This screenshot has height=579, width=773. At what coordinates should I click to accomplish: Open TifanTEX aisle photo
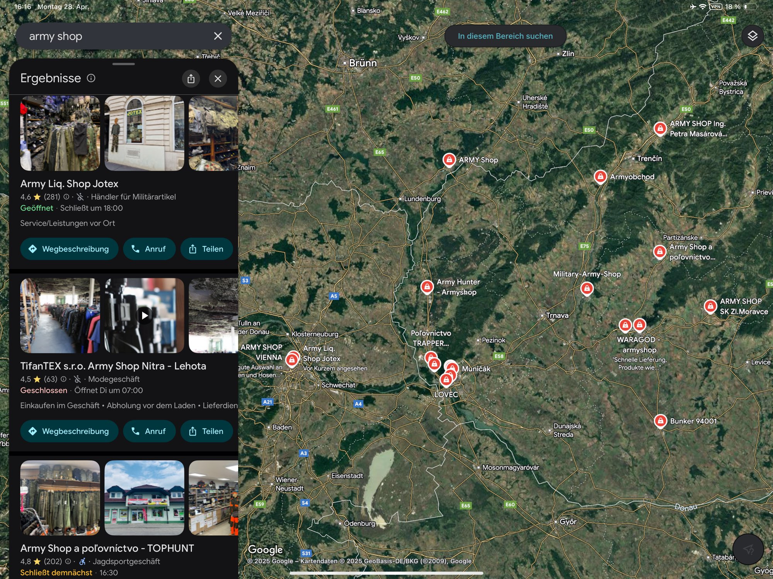coord(60,315)
